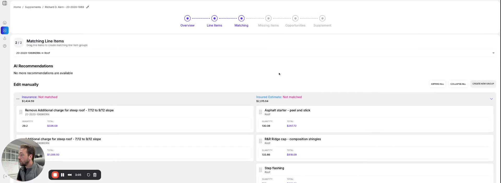Click the $818.09 total value
Screen dimensions: 501x183
(292, 155)
